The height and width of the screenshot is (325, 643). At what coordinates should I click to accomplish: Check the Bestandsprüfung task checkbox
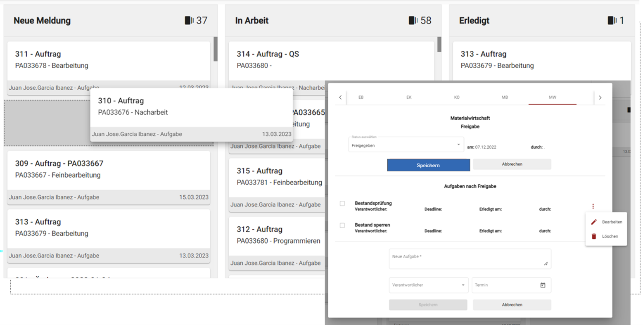pyautogui.click(x=342, y=204)
